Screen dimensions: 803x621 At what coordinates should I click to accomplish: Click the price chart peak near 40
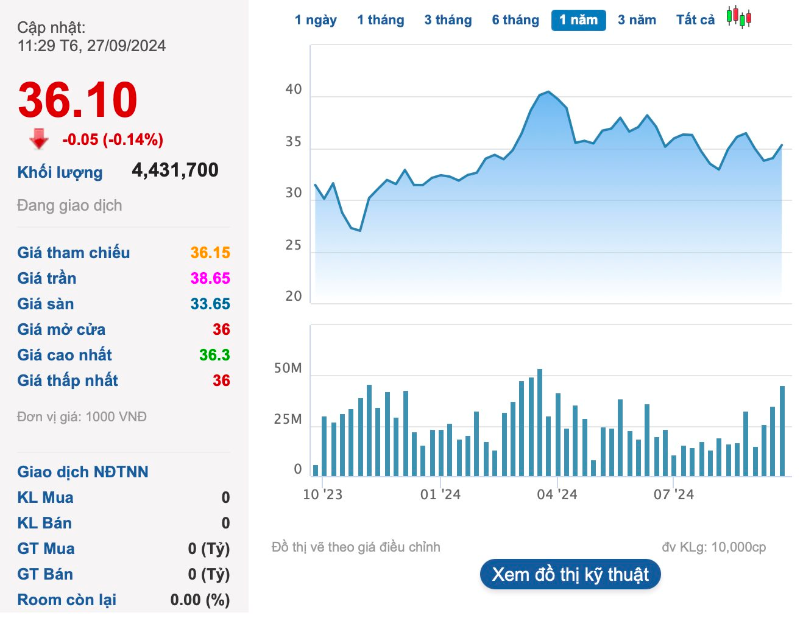click(x=548, y=92)
